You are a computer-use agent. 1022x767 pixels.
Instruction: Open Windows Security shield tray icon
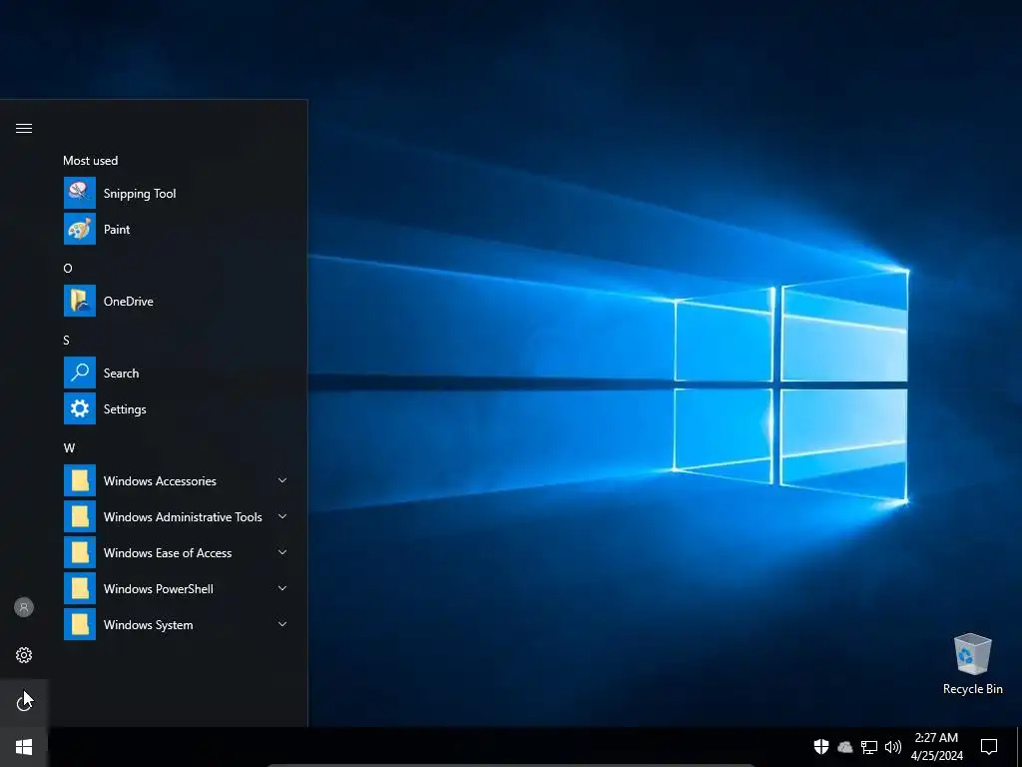click(821, 746)
